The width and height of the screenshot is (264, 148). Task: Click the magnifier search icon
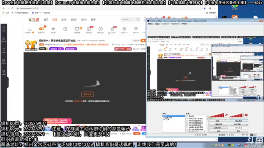click(x=138, y=20)
